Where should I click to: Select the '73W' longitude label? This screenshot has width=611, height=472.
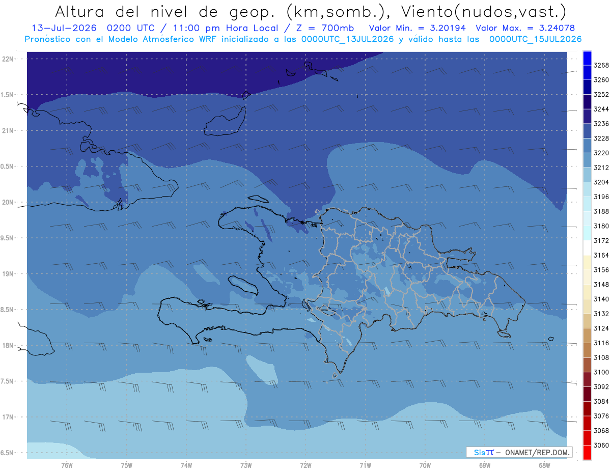pos(246,465)
